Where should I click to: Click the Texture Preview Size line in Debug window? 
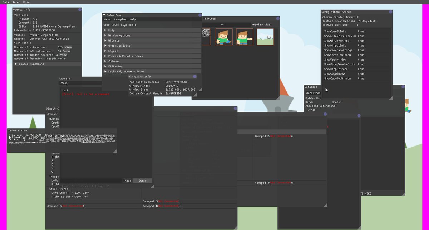pyautogui.click(x=350, y=21)
